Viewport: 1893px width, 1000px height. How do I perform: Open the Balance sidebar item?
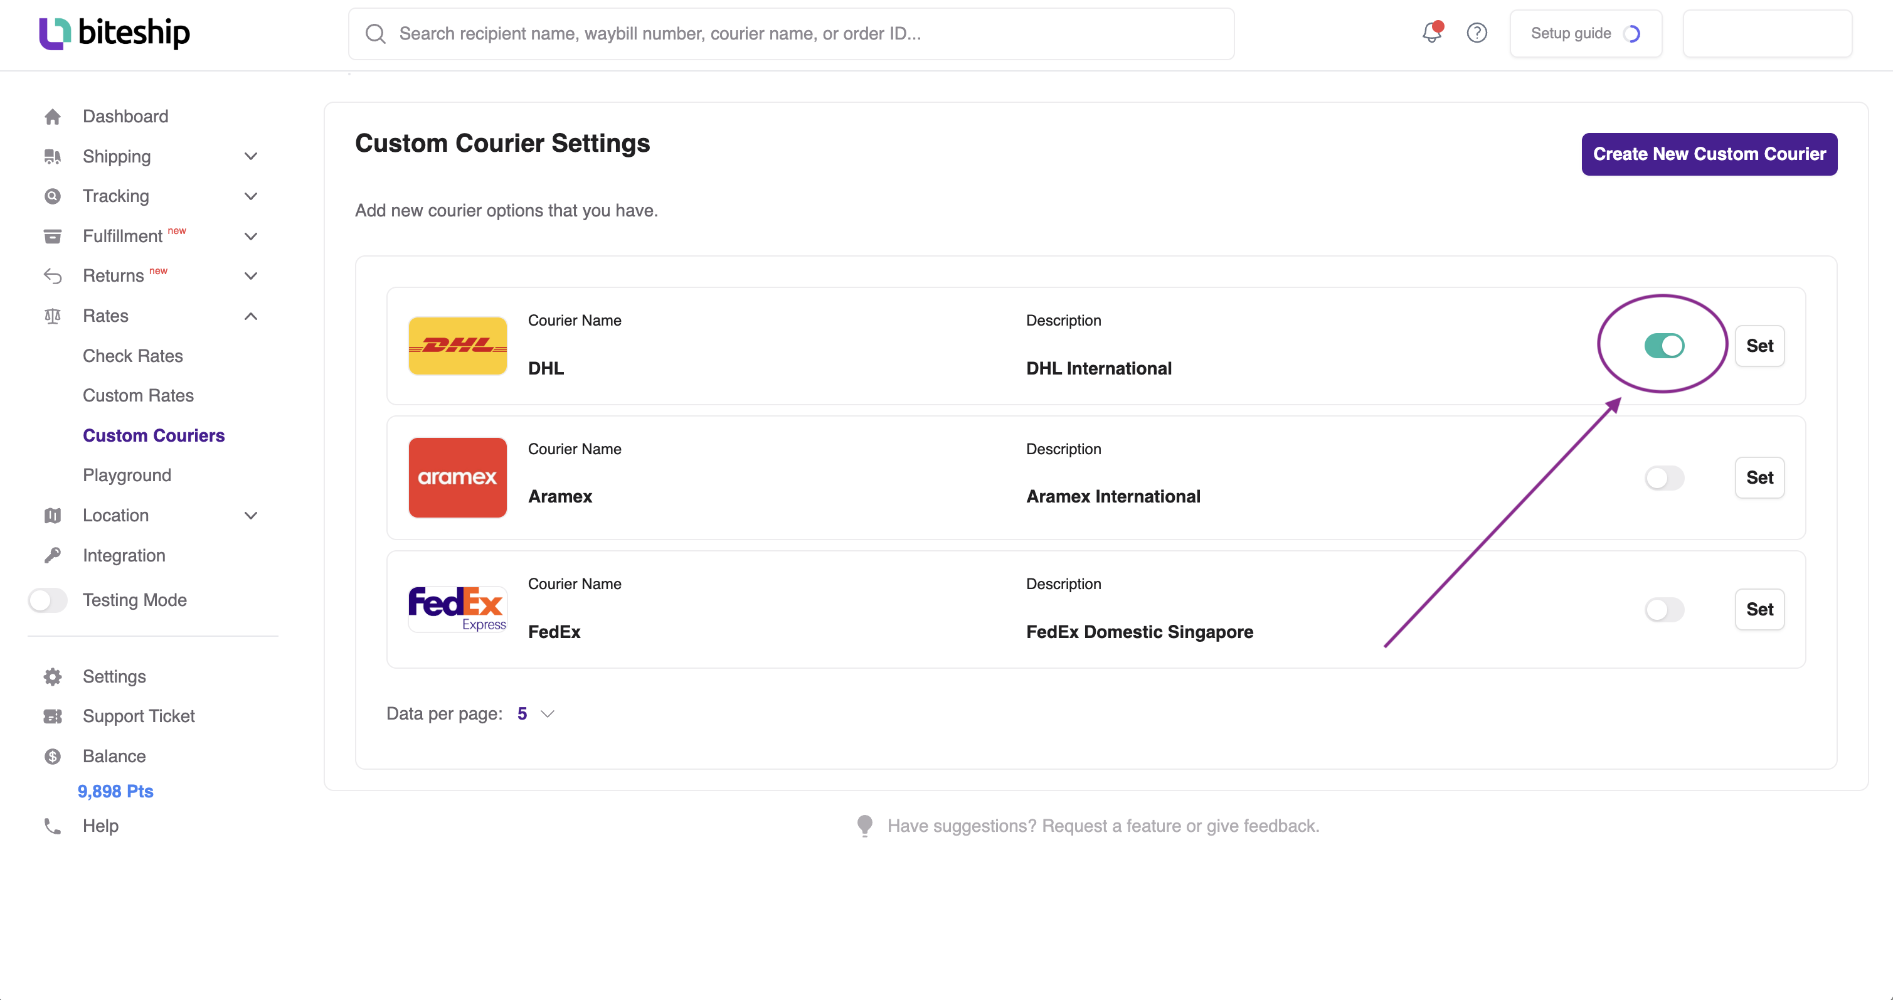pyautogui.click(x=115, y=756)
